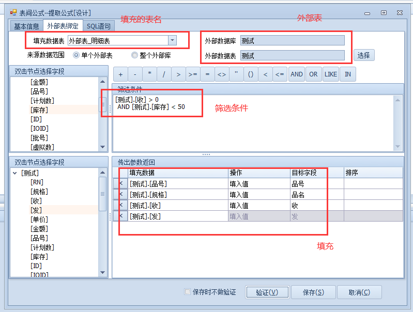Insert parentheses () operator
The height and width of the screenshot is (312, 413).
click(250, 74)
